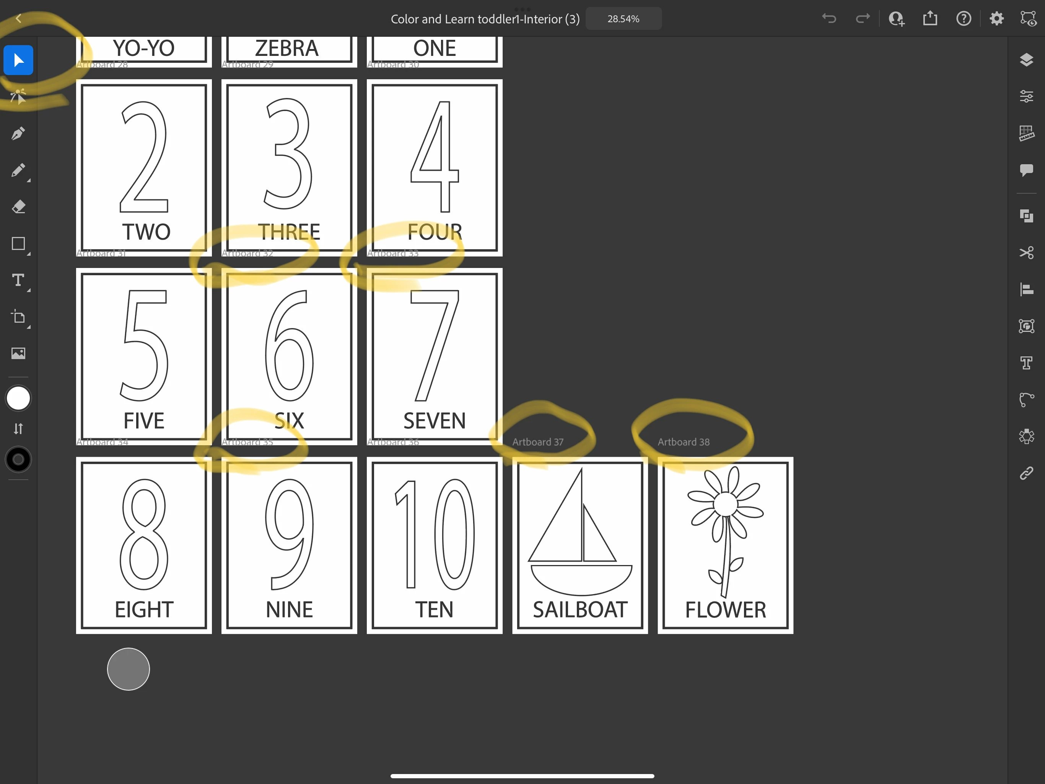Open the Comments panel
Viewport: 1045px width, 784px height.
coord(1026,170)
